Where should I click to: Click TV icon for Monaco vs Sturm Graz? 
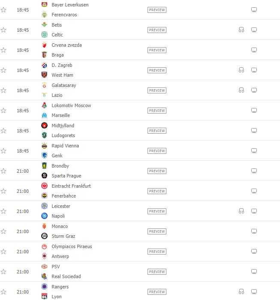click(254, 231)
